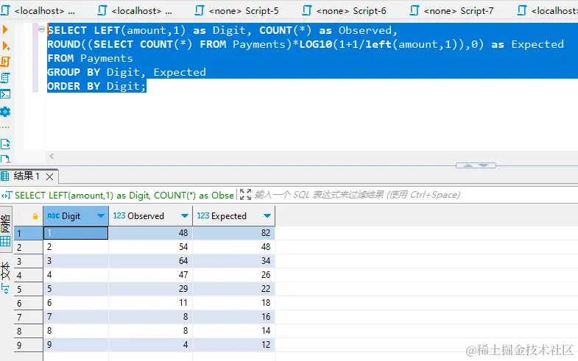578x361 pixels.
Task: Click the Digit column header
Action: point(76,215)
